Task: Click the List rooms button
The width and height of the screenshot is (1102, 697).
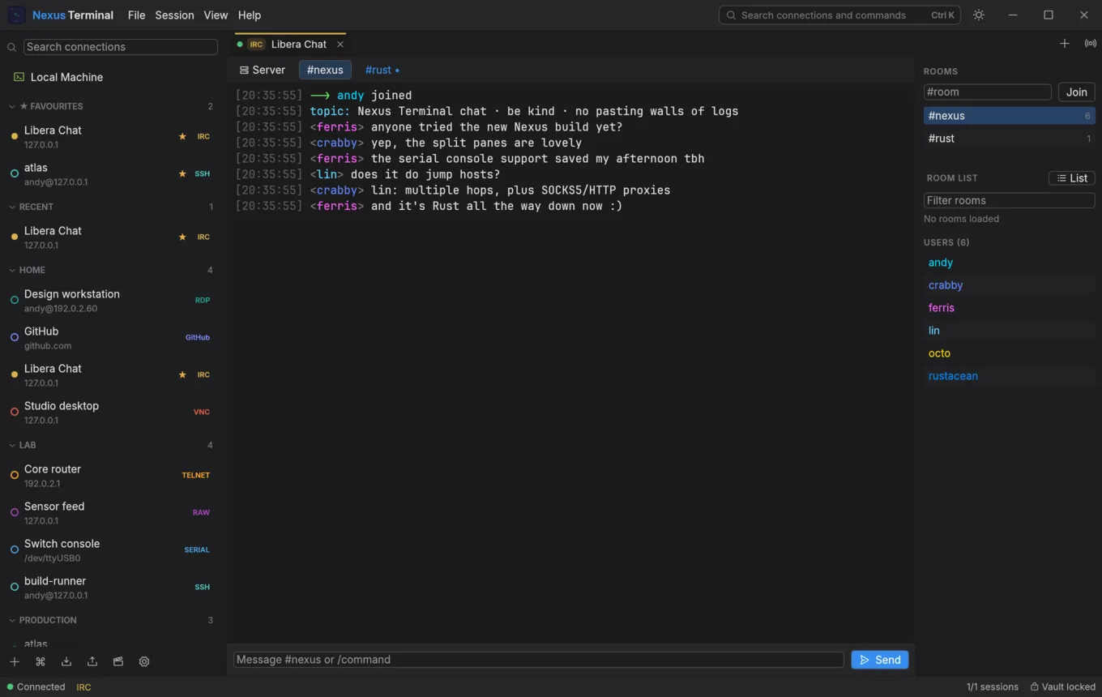Action: (1072, 178)
